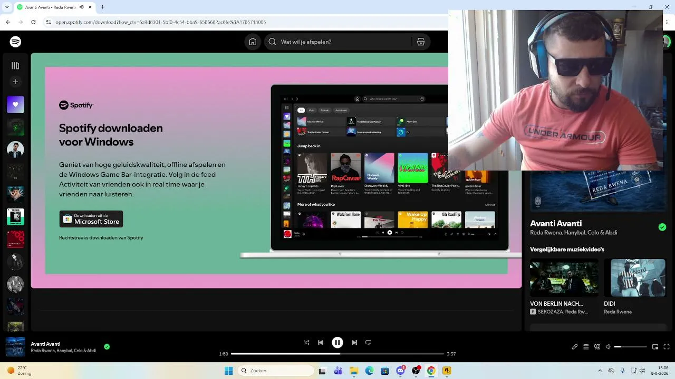The width and height of the screenshot is (675, 379).
Task: Open site information icon in address bar
Action: click(x=49, y=22)
